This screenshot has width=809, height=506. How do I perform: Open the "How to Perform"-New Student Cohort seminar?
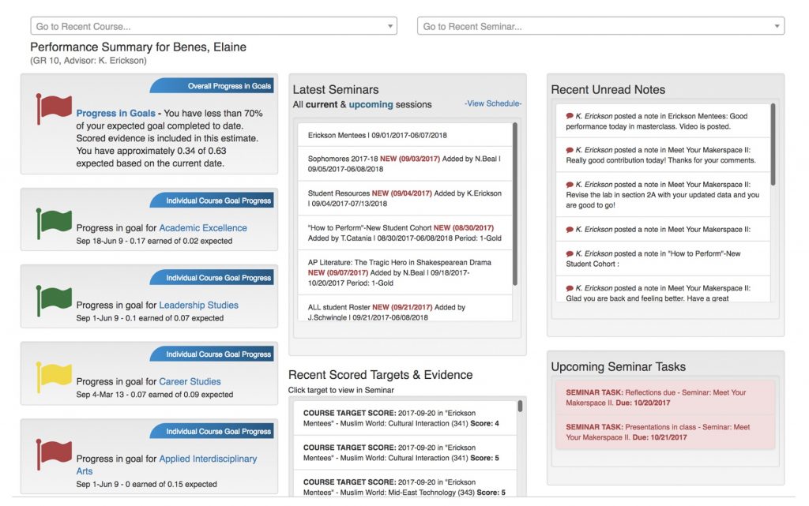[x=405, y=233]
